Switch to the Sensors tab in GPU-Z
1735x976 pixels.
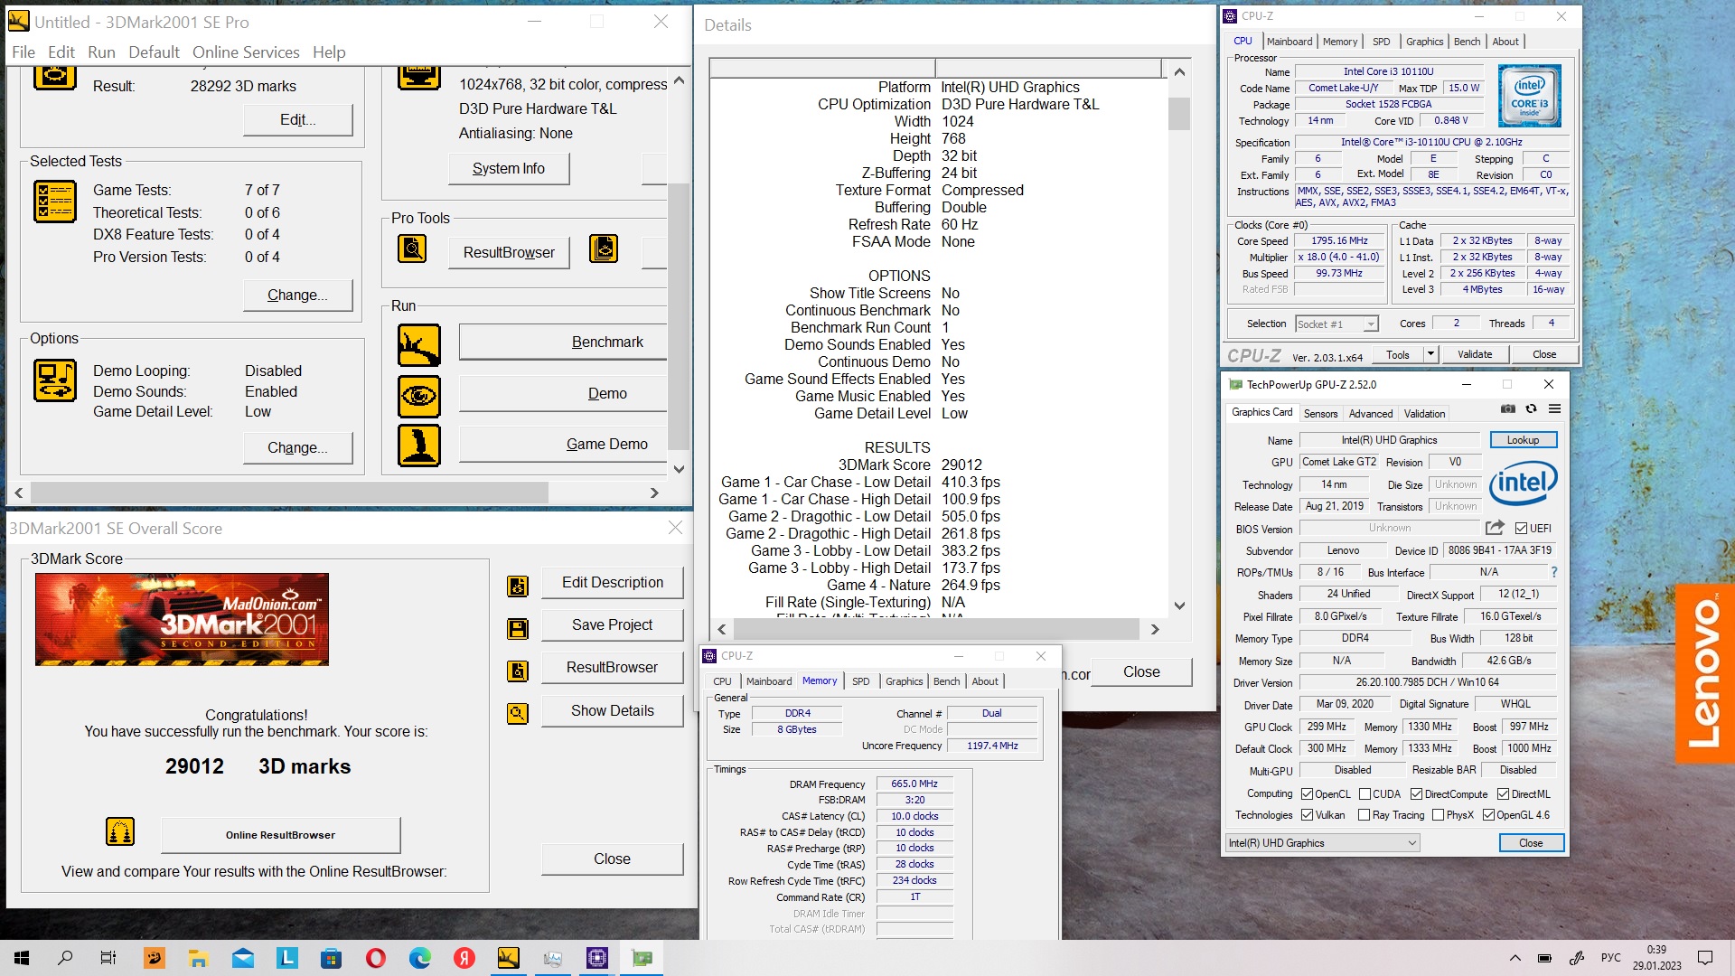click(x=1320, y=414)
